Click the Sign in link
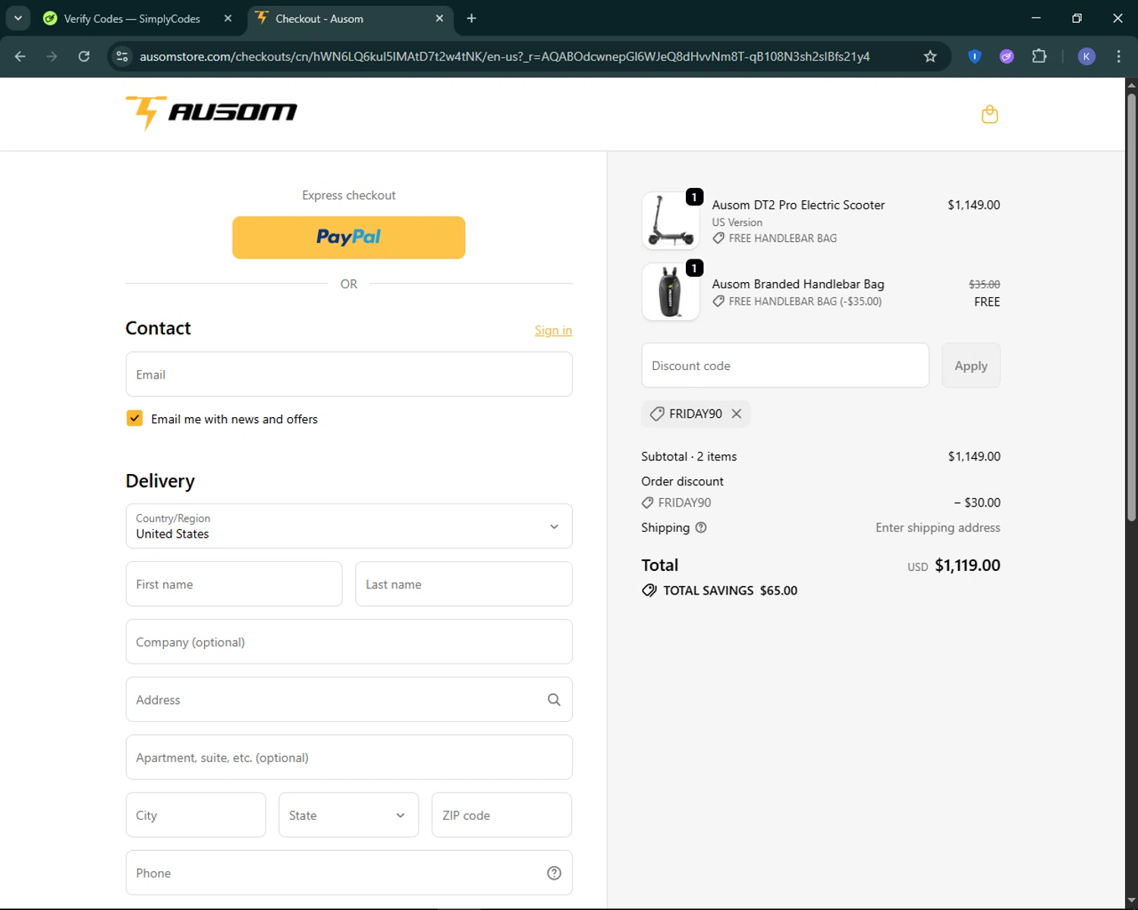The image size is (1138, 910). 553,331
